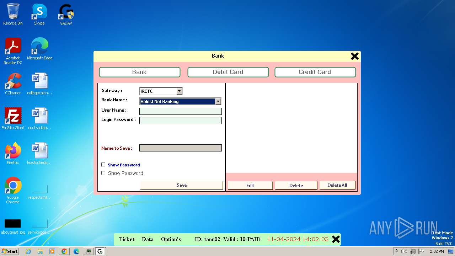Open the collegecalen Word document
This screenshot has width=455, height=256.
(39, 84)
